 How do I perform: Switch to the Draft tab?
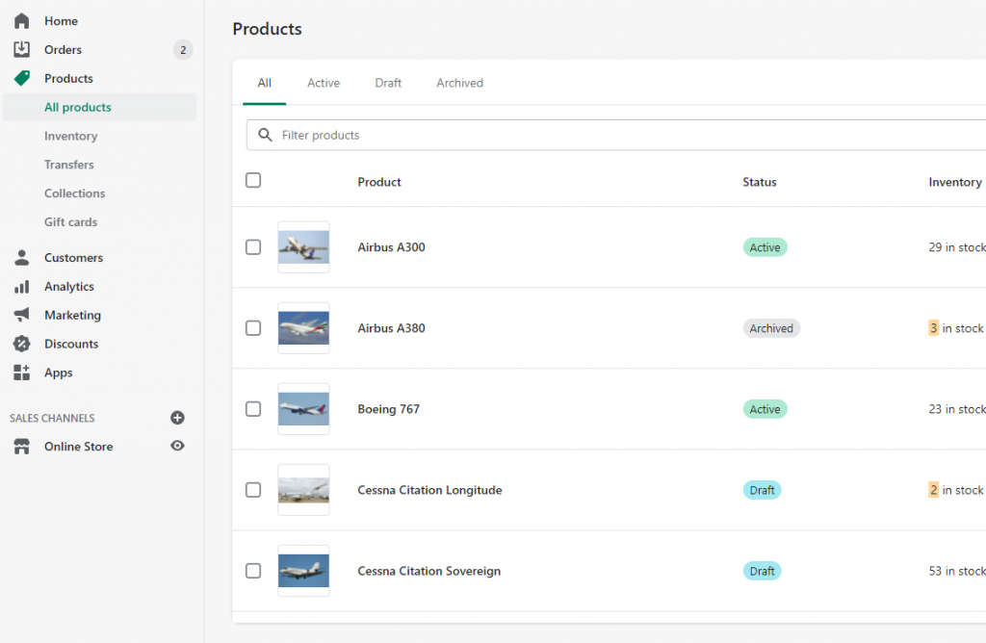point(388,83)
